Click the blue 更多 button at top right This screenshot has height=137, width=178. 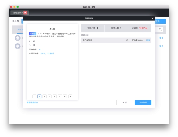(160, 21)
